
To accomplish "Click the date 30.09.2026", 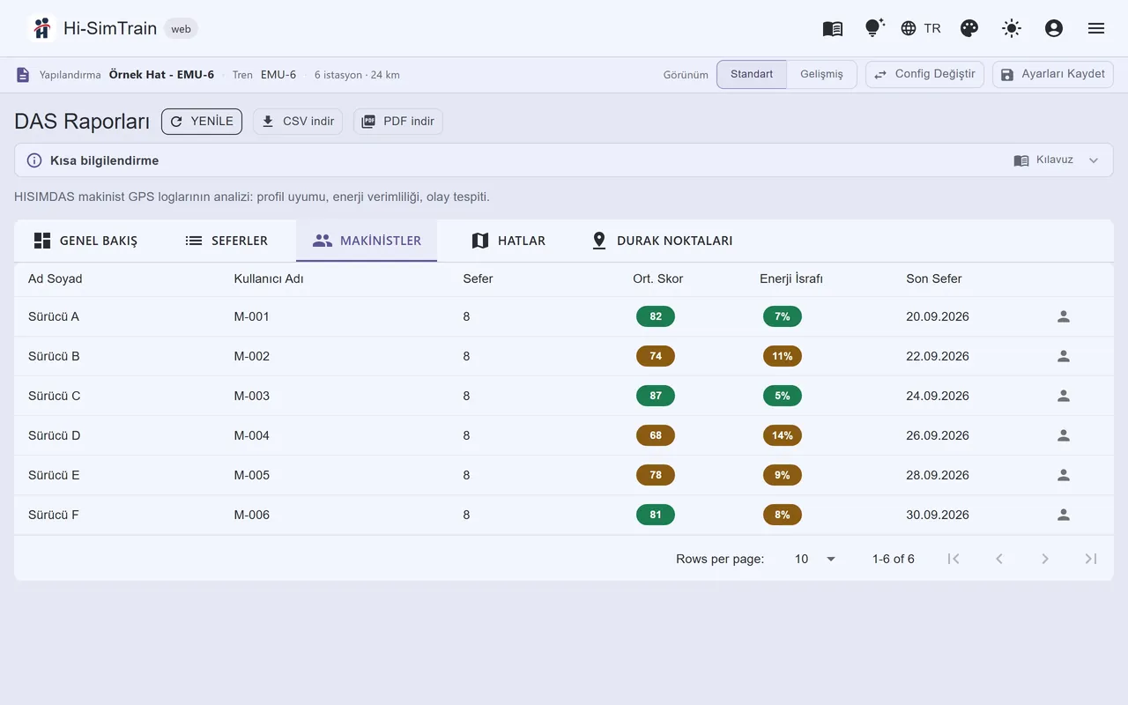I will click(x=938, y=515).
